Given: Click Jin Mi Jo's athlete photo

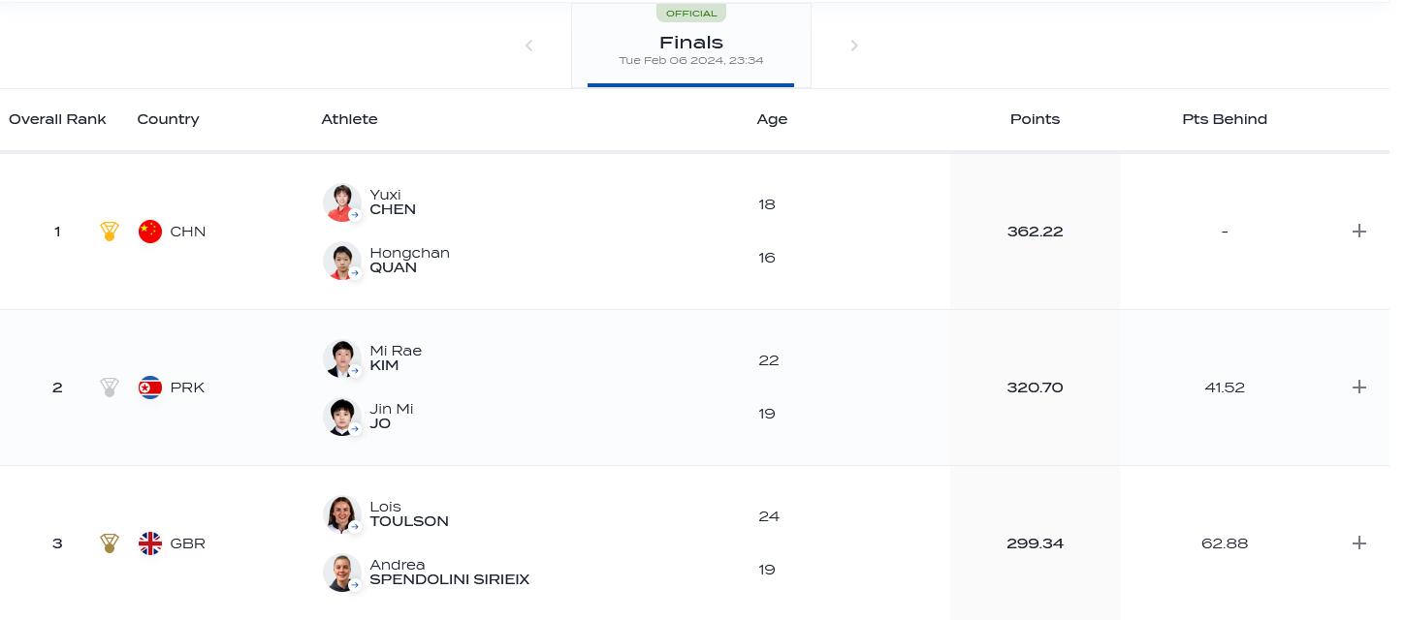Looking at the screenshot, I should coord(341,417).
